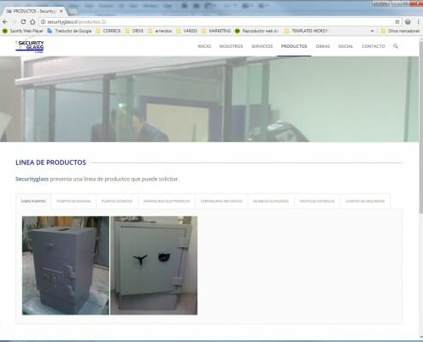This screenshot has width=423, height=342.
Task: Go to the NOSOTROS menu item
Action: click(x=231, y=46)
